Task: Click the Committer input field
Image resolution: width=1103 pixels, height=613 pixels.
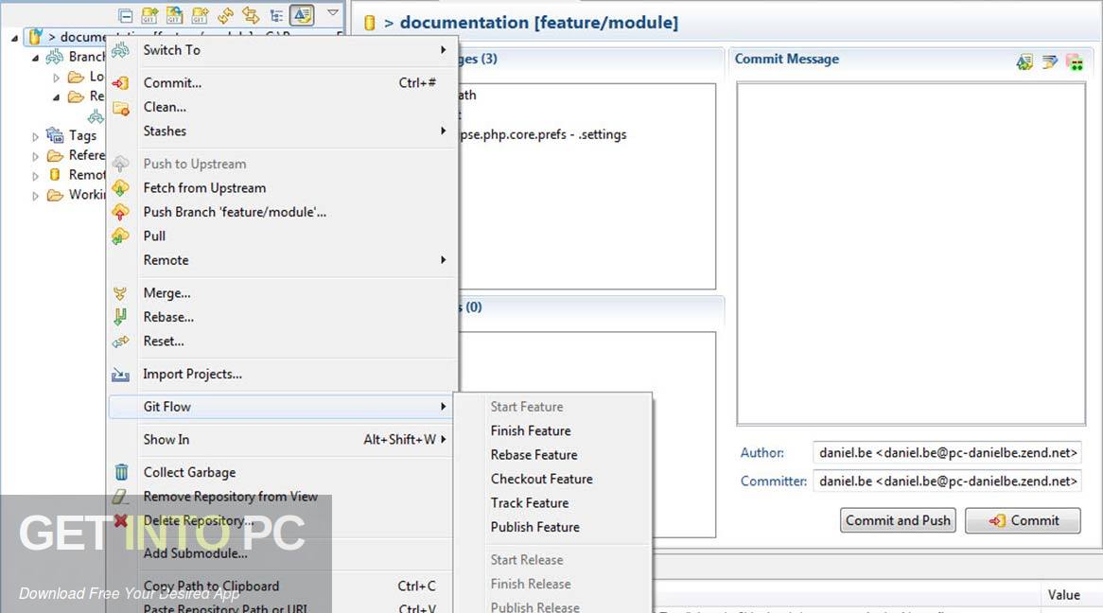Action: 947,481
